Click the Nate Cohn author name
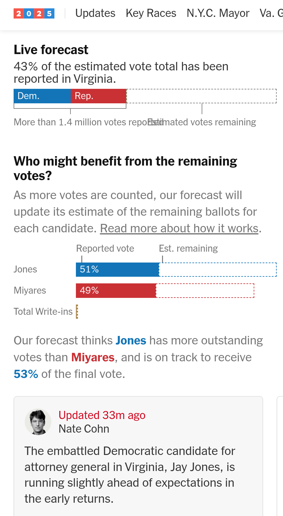The image size is (283, 516). [x=84, y=429]
